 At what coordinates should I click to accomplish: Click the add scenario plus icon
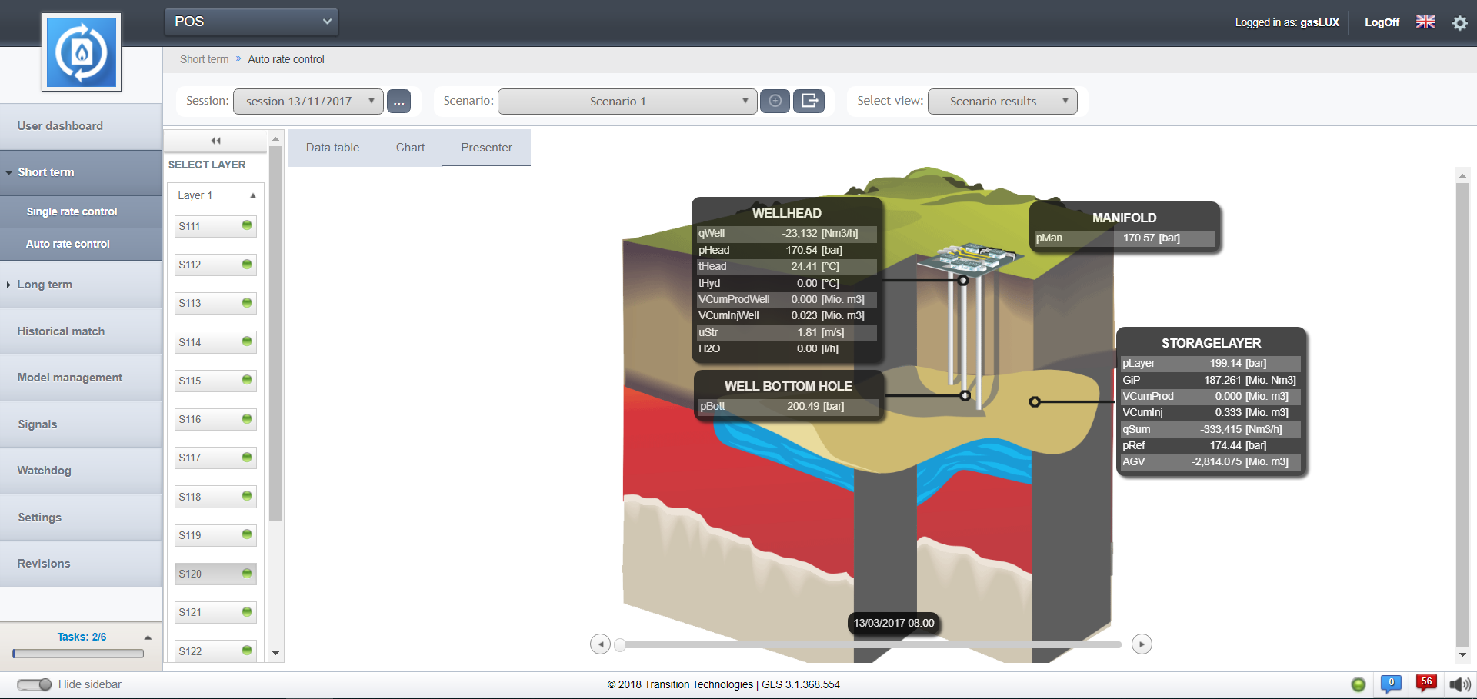point(775,101)
